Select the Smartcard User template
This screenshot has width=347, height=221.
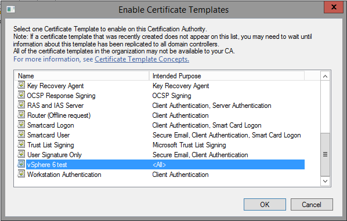[x=48, y=135]
